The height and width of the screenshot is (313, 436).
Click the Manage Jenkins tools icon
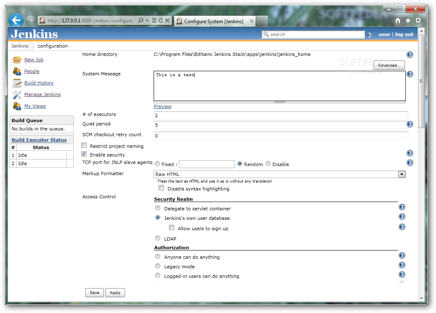tap(17, 94)
